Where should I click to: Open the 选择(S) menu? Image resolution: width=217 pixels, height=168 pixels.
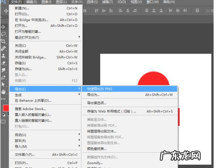92,2
